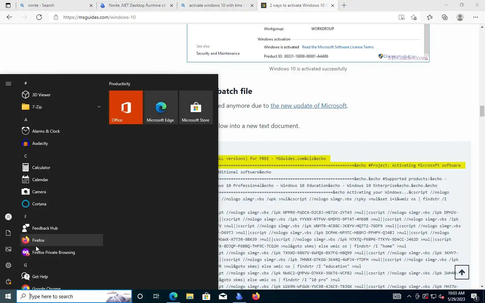Screen dimensions: 485x303
Task: Launch Firefox from Start menu list
Action: tap(62, 240)
